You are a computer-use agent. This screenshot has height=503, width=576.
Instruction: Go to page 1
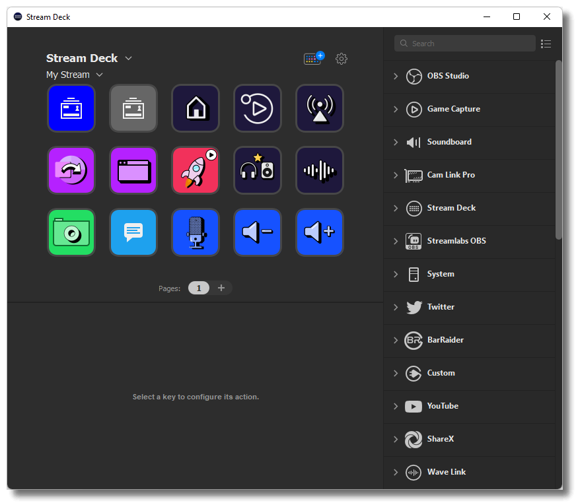pos(199,288)
